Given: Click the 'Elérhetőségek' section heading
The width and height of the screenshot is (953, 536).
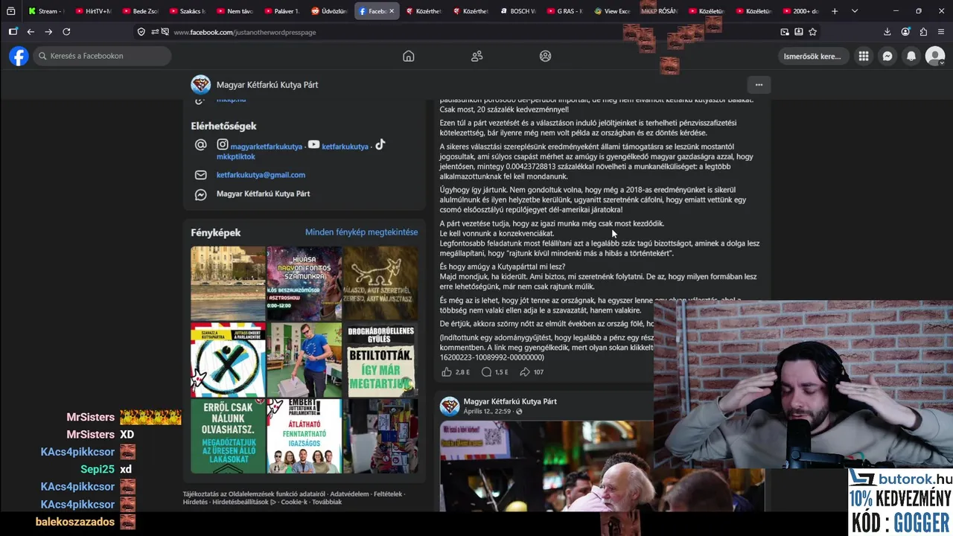Looking at the screenshot, I should click(x=223, y=127).
